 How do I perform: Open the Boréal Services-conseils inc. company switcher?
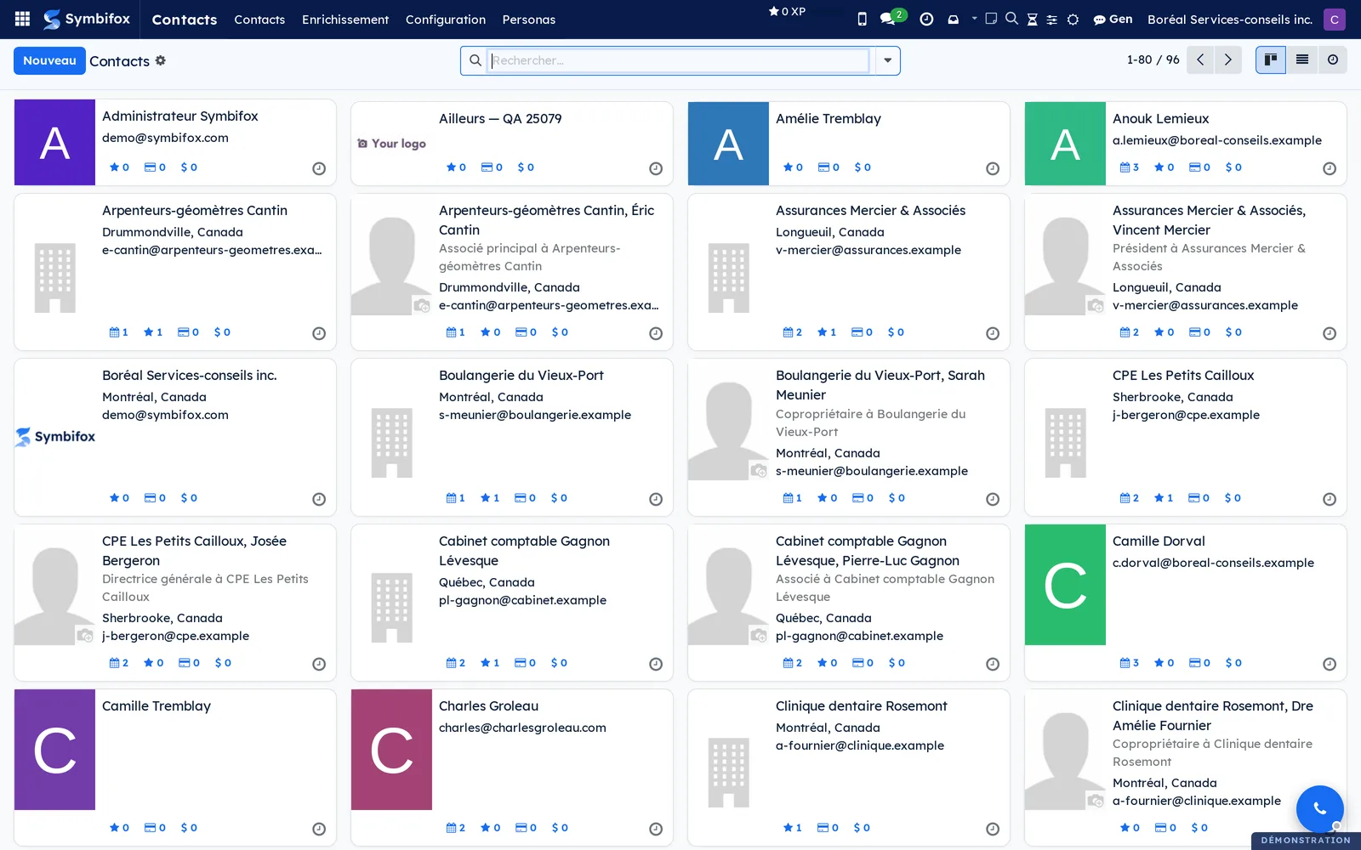point(1230,19)
